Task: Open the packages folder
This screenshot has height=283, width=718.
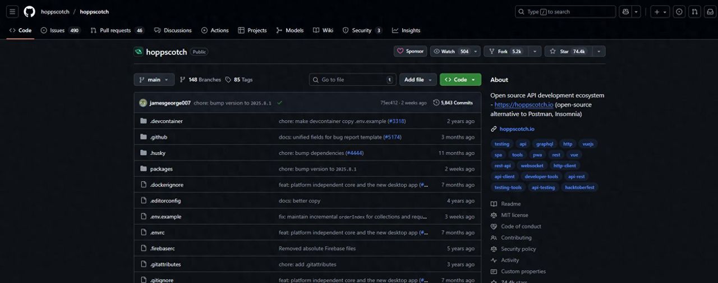Action: (x=161, y=169)
